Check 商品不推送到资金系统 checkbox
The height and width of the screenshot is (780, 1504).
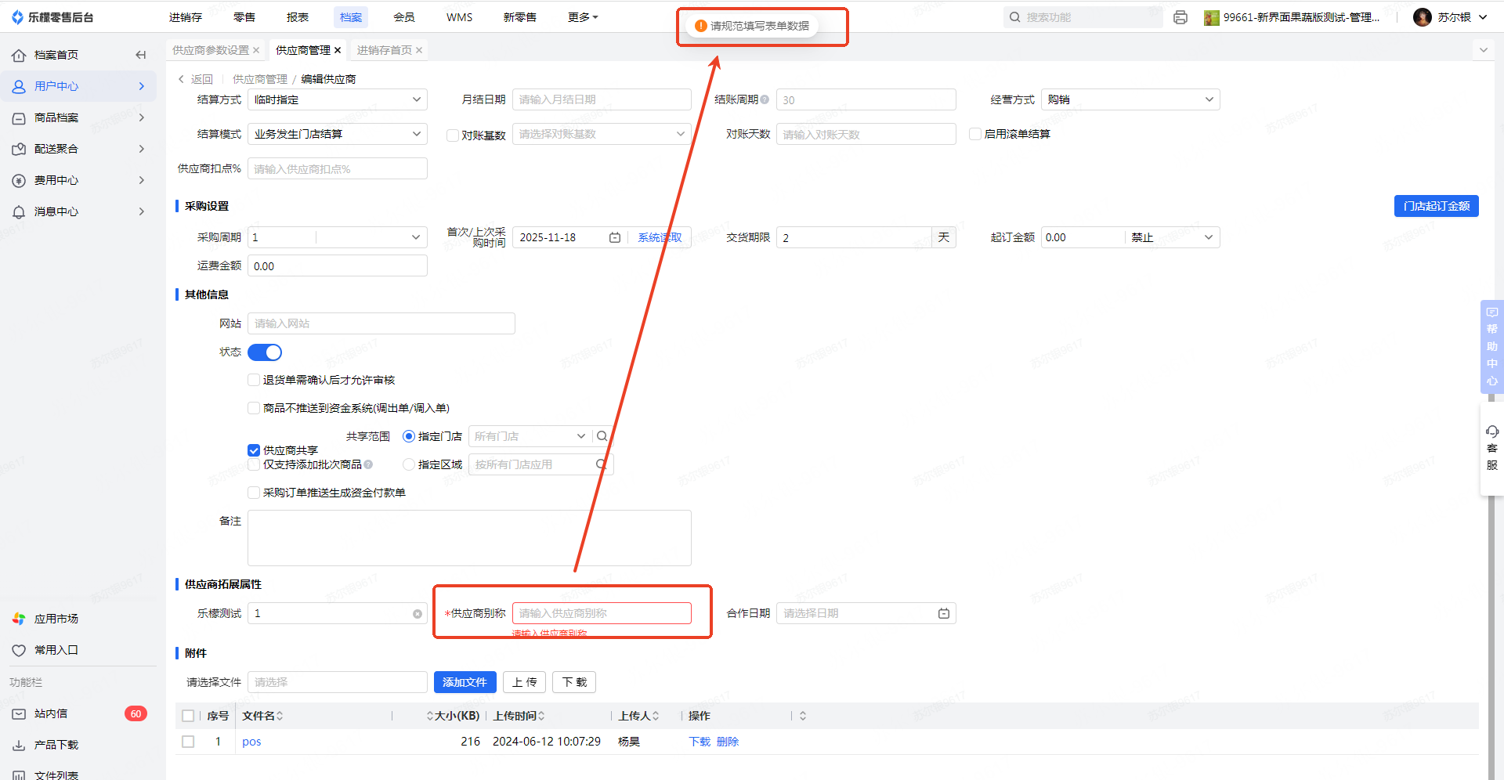click(254, 408)
